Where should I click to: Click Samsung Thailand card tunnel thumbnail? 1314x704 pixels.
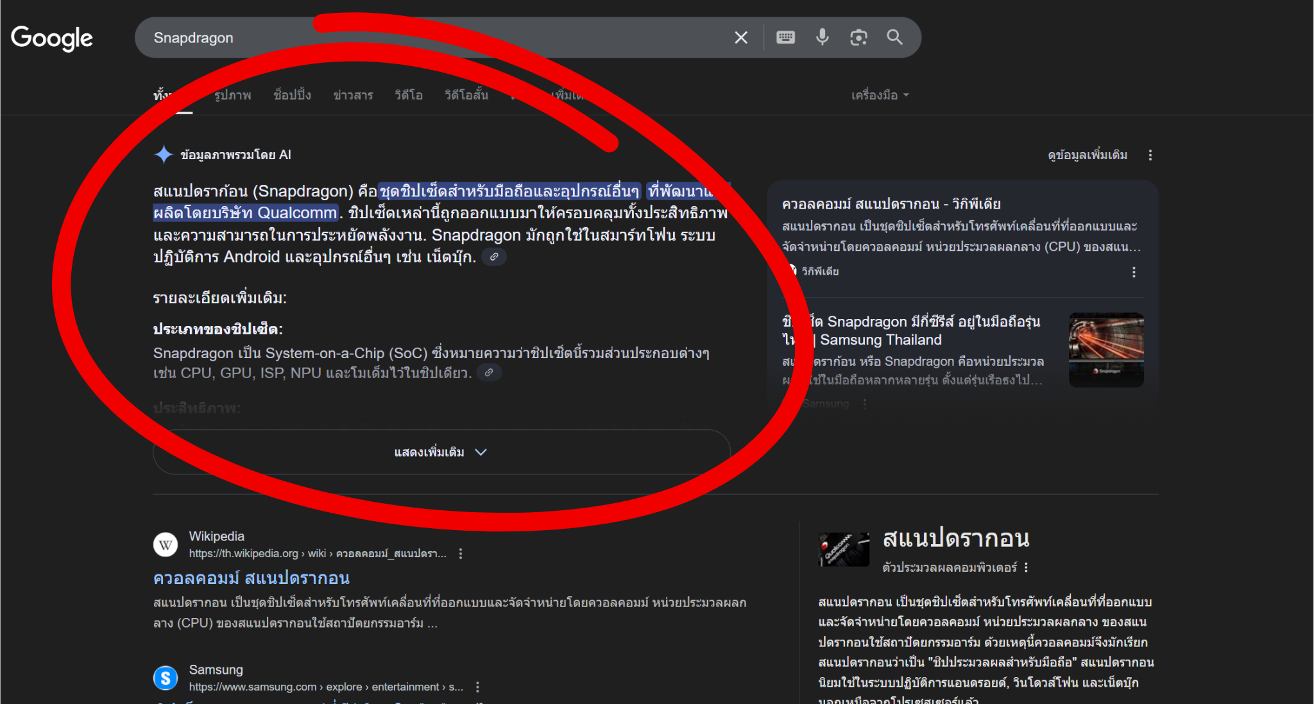click(1106, 350)
